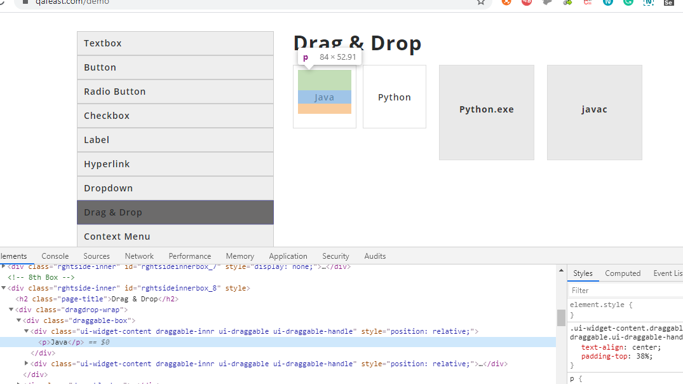The width and height of the screenshot is (683, 384).
Task: Collapse the dragdrop-wrap div node
Action: (x=11, y=310)
